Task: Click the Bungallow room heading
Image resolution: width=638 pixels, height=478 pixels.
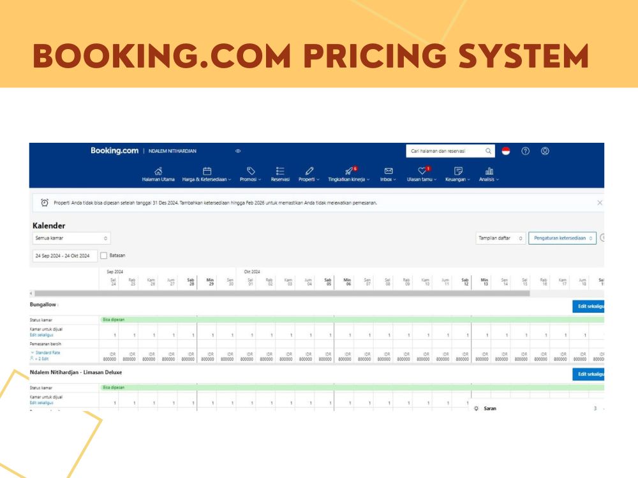Action: point(43,305)
